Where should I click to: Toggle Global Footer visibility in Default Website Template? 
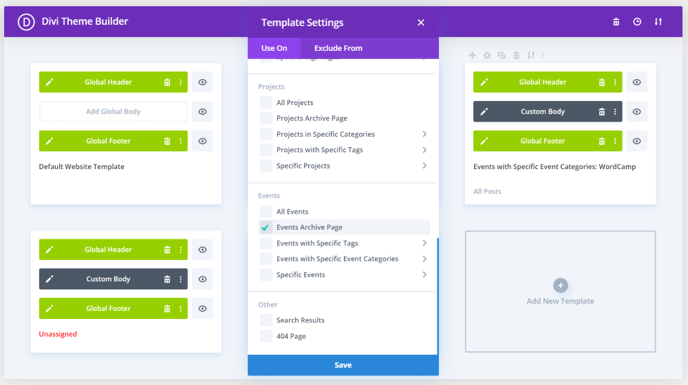(202, 141)
